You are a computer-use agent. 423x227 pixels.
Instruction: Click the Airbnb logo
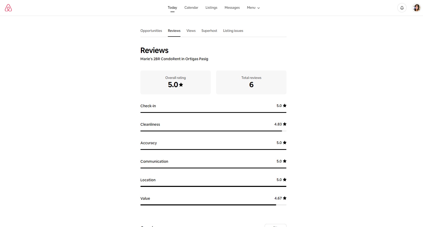click(8, 8)
